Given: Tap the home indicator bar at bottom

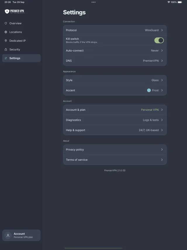Looking at the screenshot, I should [93, 248].
